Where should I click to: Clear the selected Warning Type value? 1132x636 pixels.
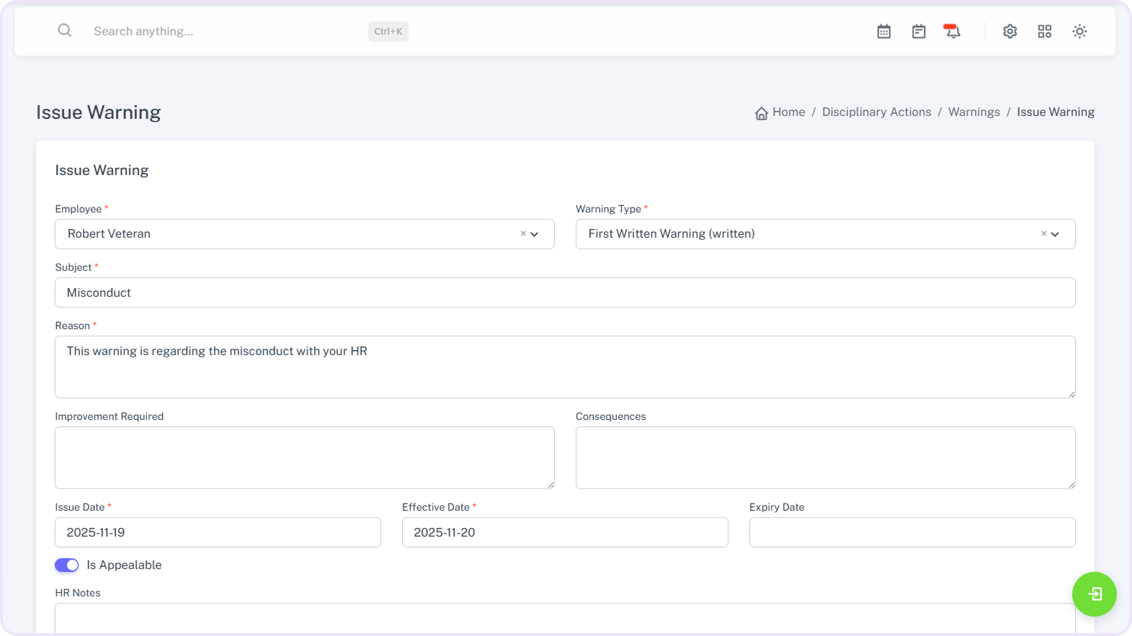1043,233
